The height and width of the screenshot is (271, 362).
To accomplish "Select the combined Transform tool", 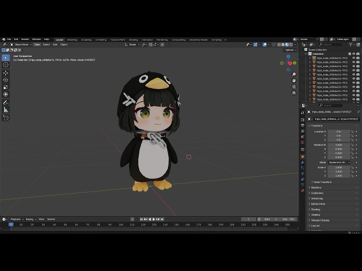I will (6, 94).
